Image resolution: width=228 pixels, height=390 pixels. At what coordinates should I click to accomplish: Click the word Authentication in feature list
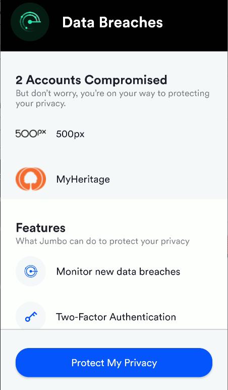(x=143, y=317)
